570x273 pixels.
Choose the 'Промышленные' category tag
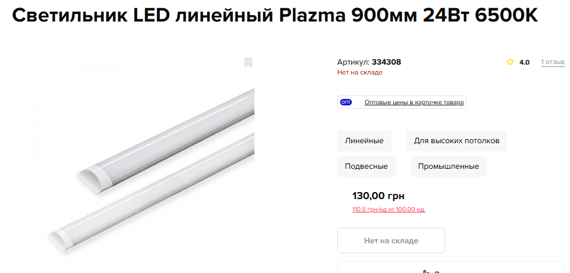coord(448,166)
